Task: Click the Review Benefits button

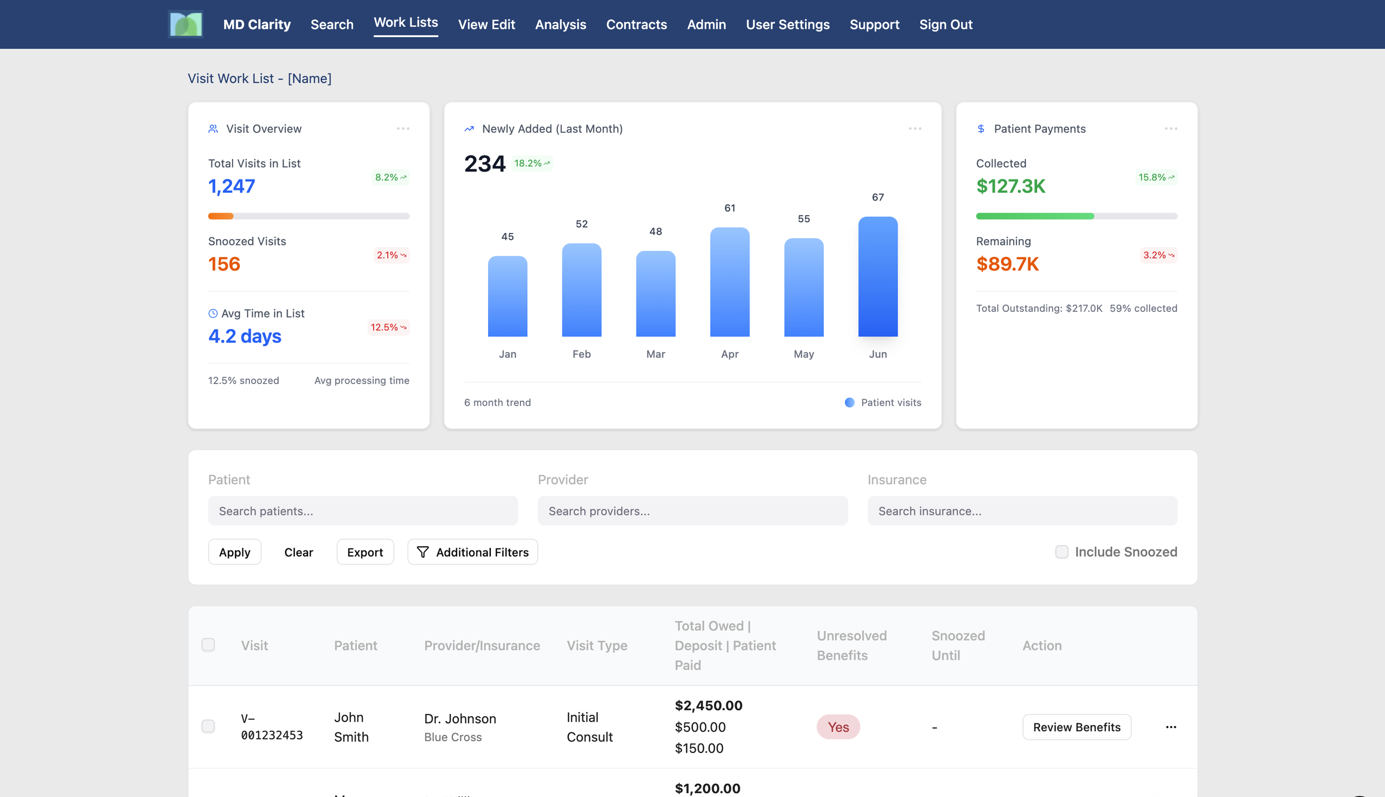Action: tap(1076, 727)
